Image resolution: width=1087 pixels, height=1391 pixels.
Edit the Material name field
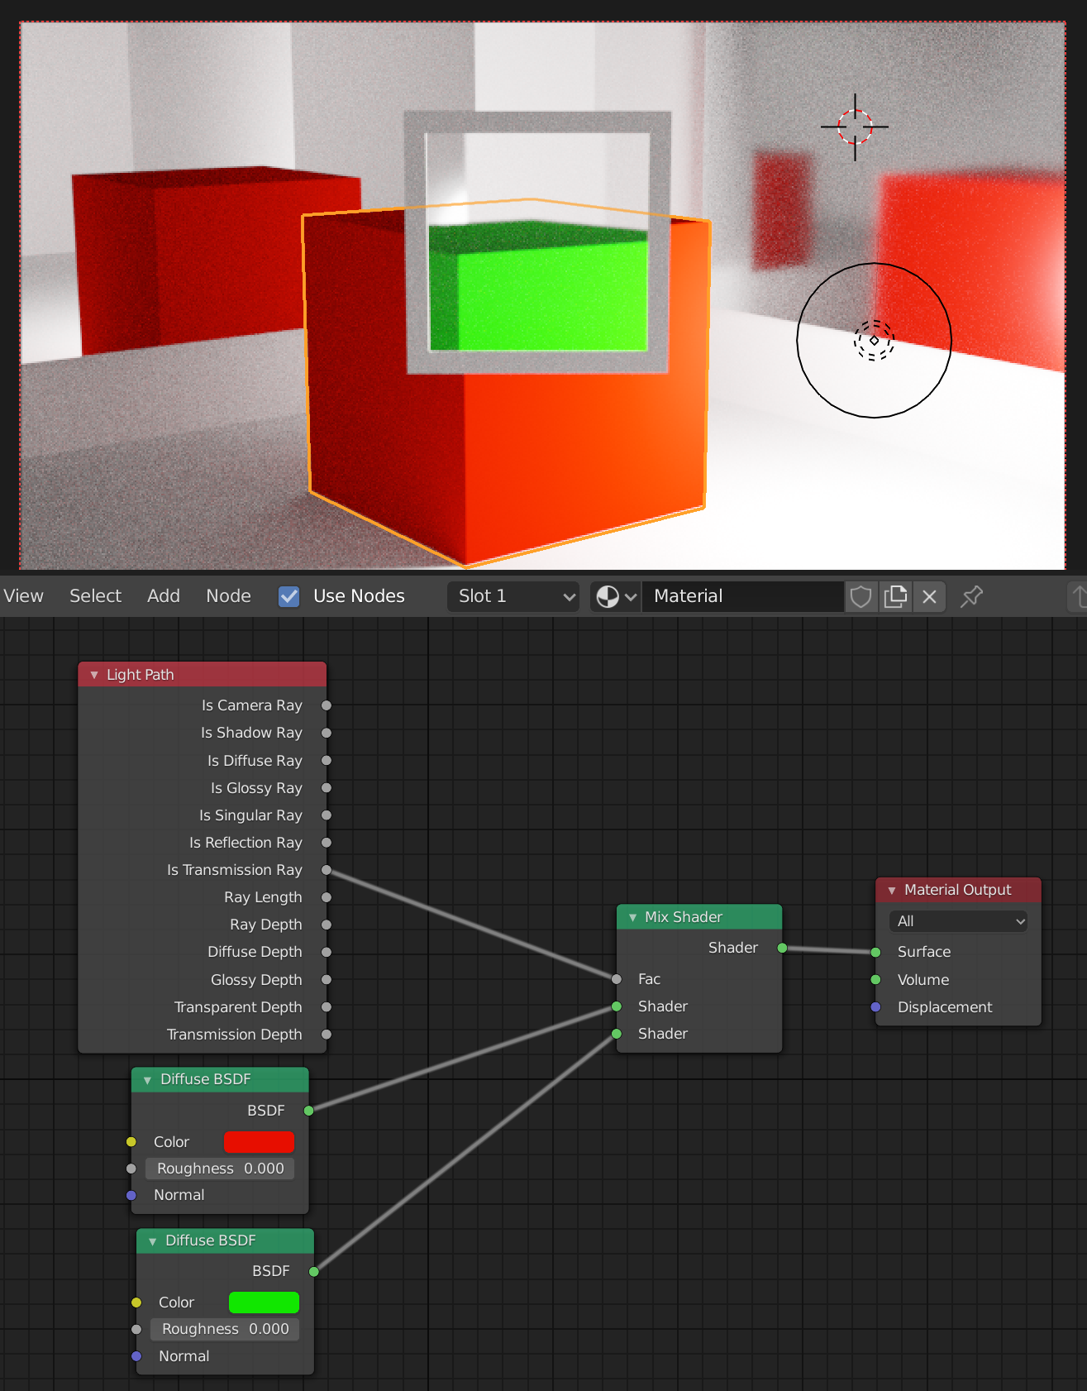click(x=742, y=596)
